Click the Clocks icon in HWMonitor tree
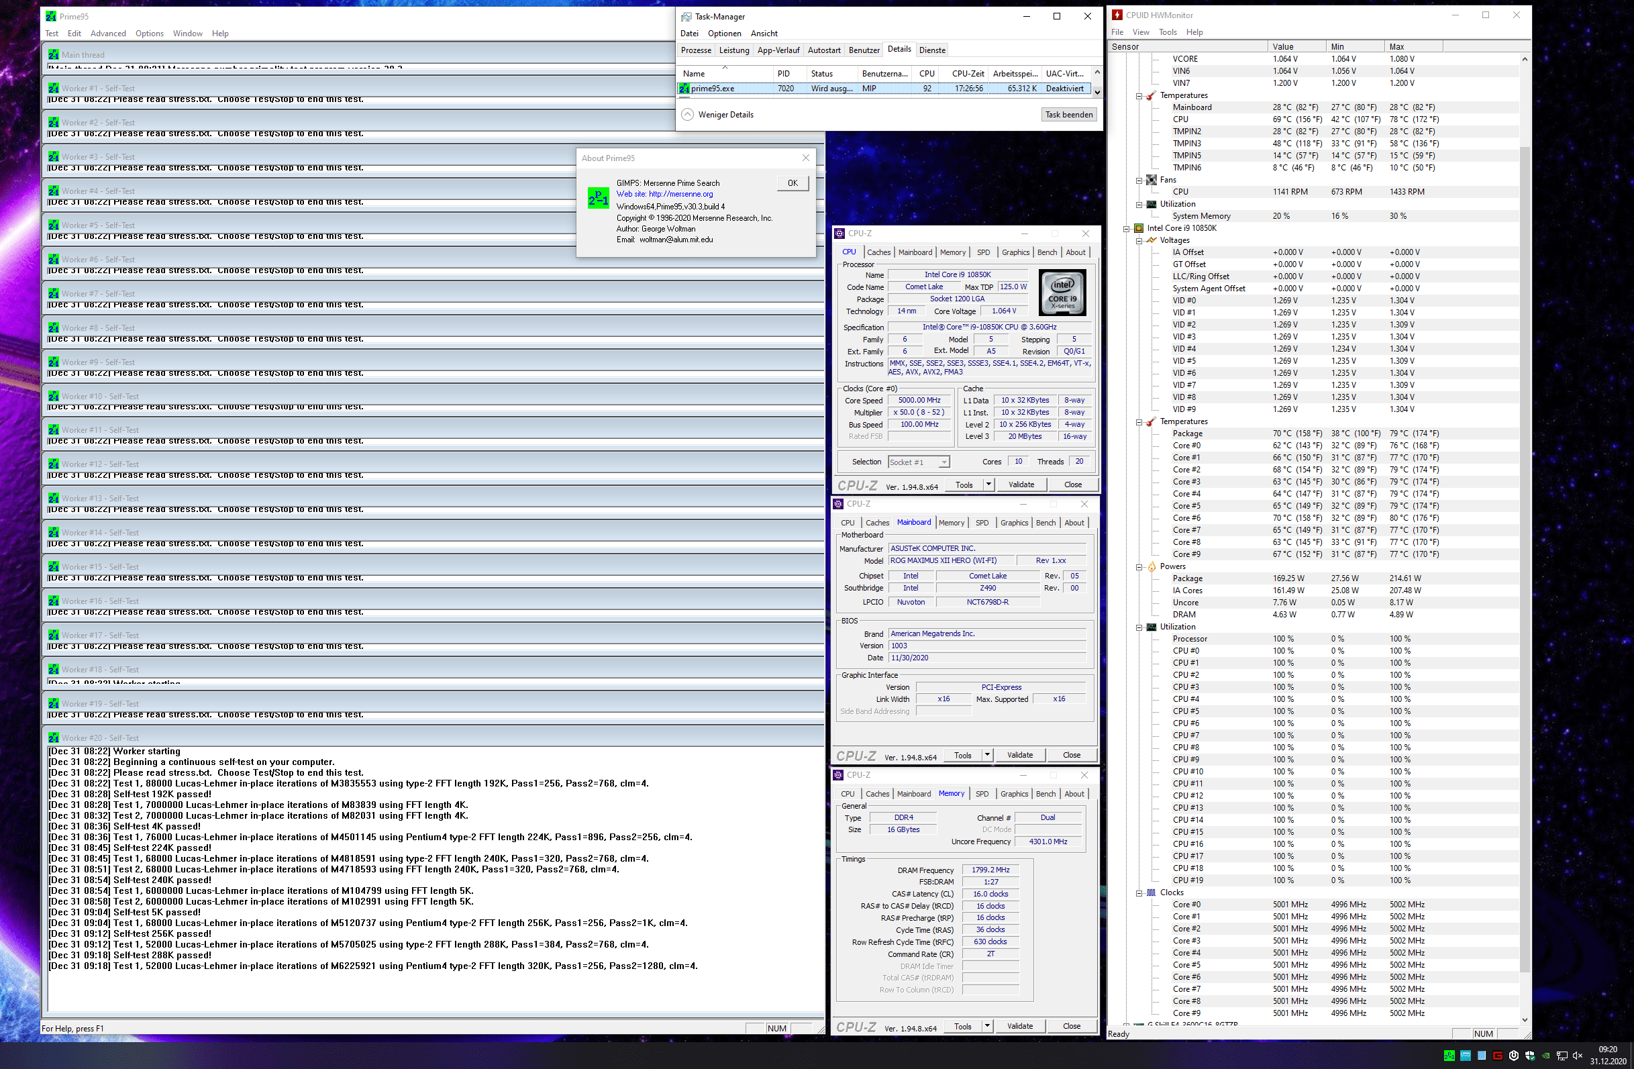Image resolution: width=1634 pixels, height=1069 pixels. pyautogui.click(x=1152, y=893)
